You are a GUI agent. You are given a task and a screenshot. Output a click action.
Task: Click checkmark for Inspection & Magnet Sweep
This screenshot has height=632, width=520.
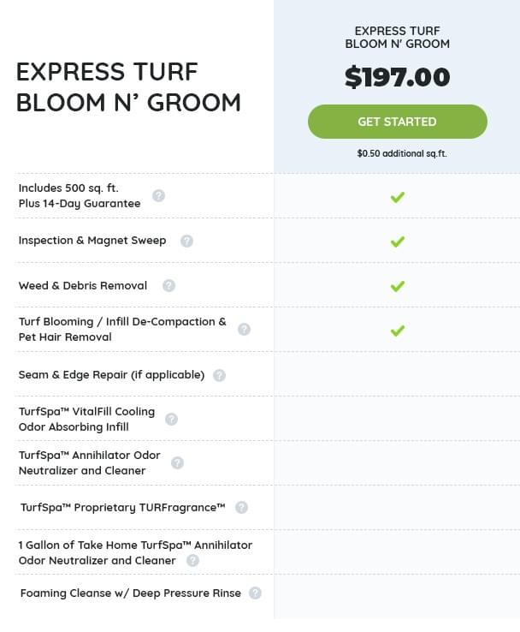click(x=397, y=241)
